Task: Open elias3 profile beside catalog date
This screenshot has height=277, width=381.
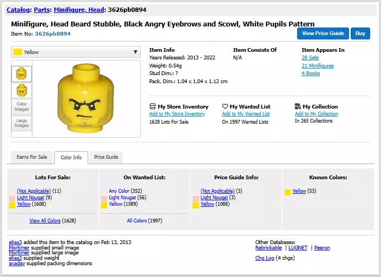Action: click(x=15, y=242)
